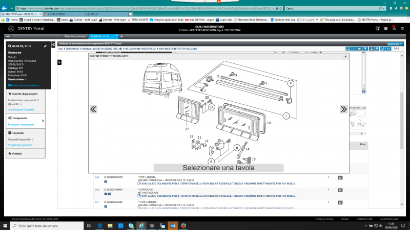410x230 pixels.
Task: Edit the search 09.09.20, 11:10 pencil icon
Action: 45,46
